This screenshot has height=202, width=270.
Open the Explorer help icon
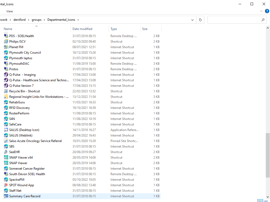pos(267,11)
